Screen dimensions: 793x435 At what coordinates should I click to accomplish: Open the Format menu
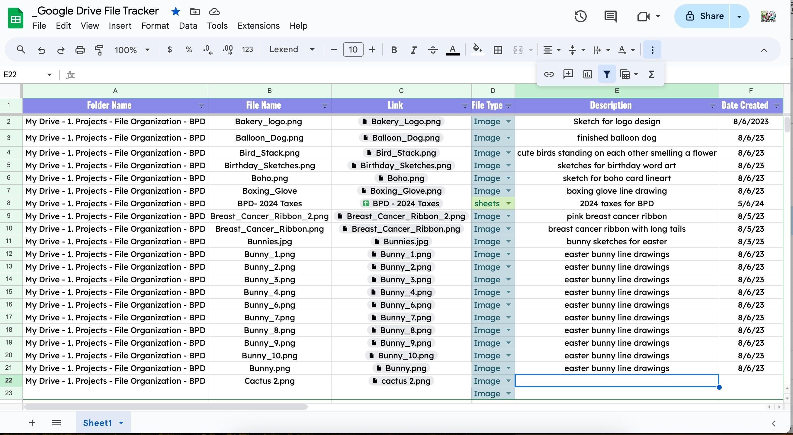155,26
